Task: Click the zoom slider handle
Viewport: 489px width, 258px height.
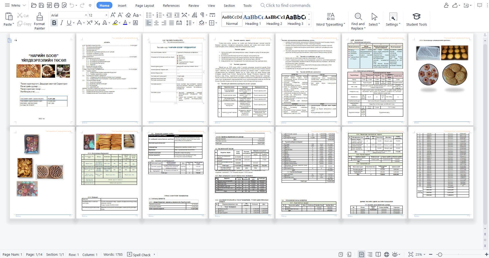Action: point(440,254)
